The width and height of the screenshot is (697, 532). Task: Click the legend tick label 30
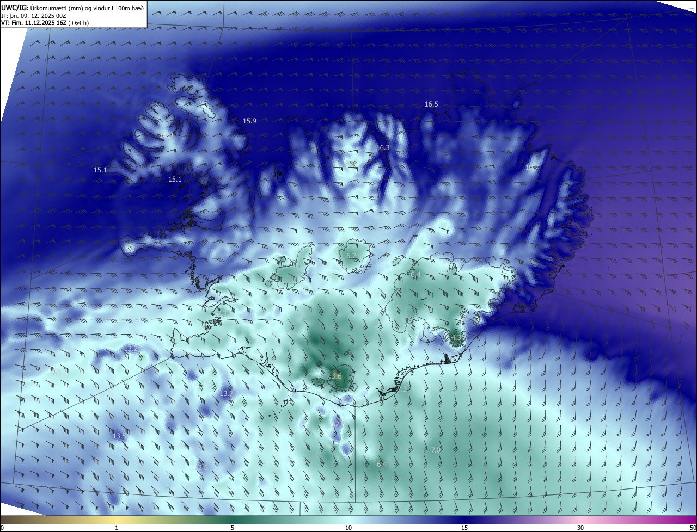[580, 528]
